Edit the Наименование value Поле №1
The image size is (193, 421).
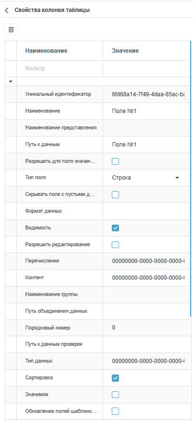pos(147,111)
